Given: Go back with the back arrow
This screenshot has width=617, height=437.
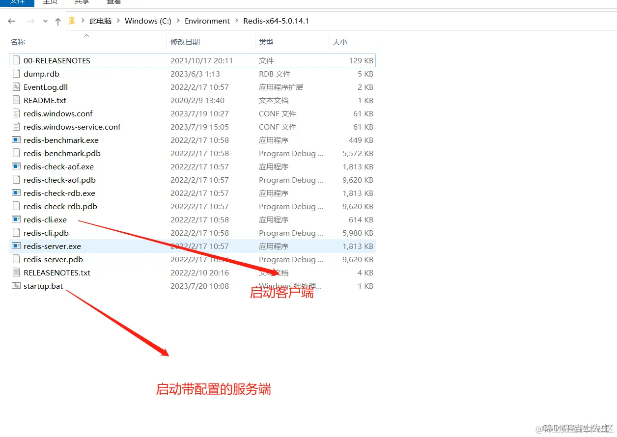Looking at the screenshot, I should pyautogui.click(x=12, y=21).
